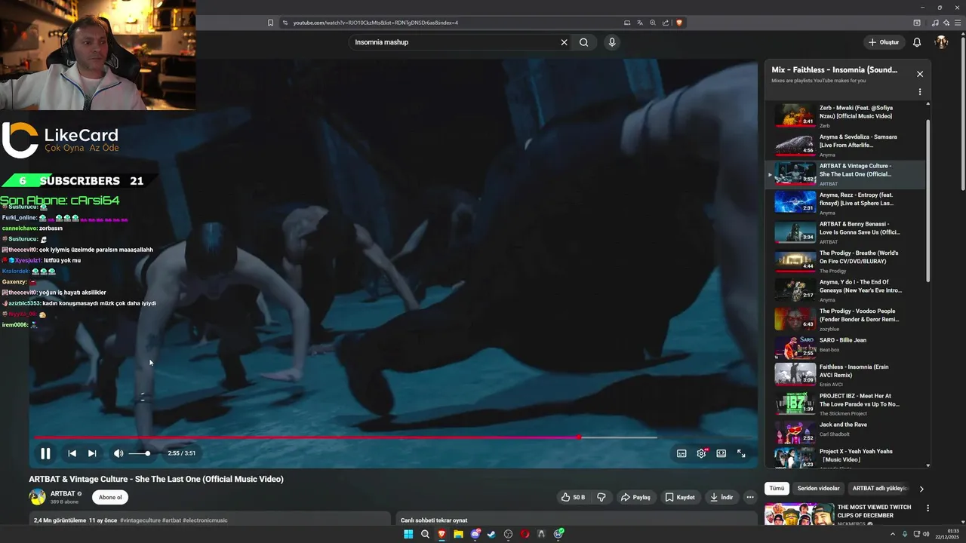
Task: Pause the video playback
Action: coord(45,453)
